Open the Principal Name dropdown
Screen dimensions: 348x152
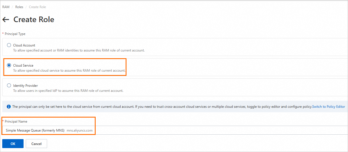(x=174, y=130)
